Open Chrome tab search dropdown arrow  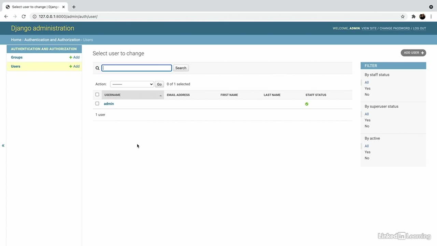coord(431,7)
